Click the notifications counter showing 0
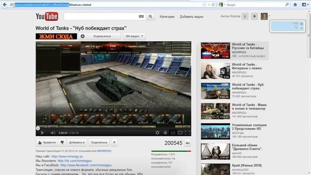The image size is (311, 175). tap(245, 17)
